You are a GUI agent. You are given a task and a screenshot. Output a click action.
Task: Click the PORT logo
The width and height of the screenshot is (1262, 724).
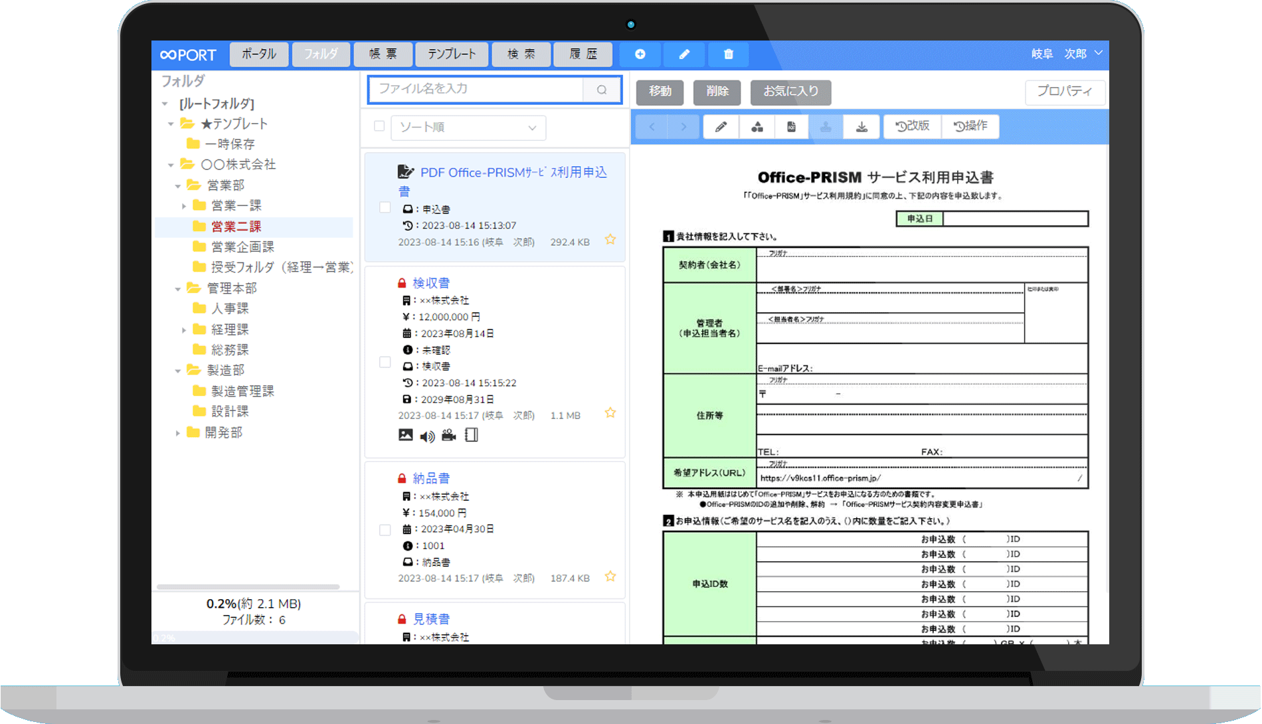pos(189,55)
